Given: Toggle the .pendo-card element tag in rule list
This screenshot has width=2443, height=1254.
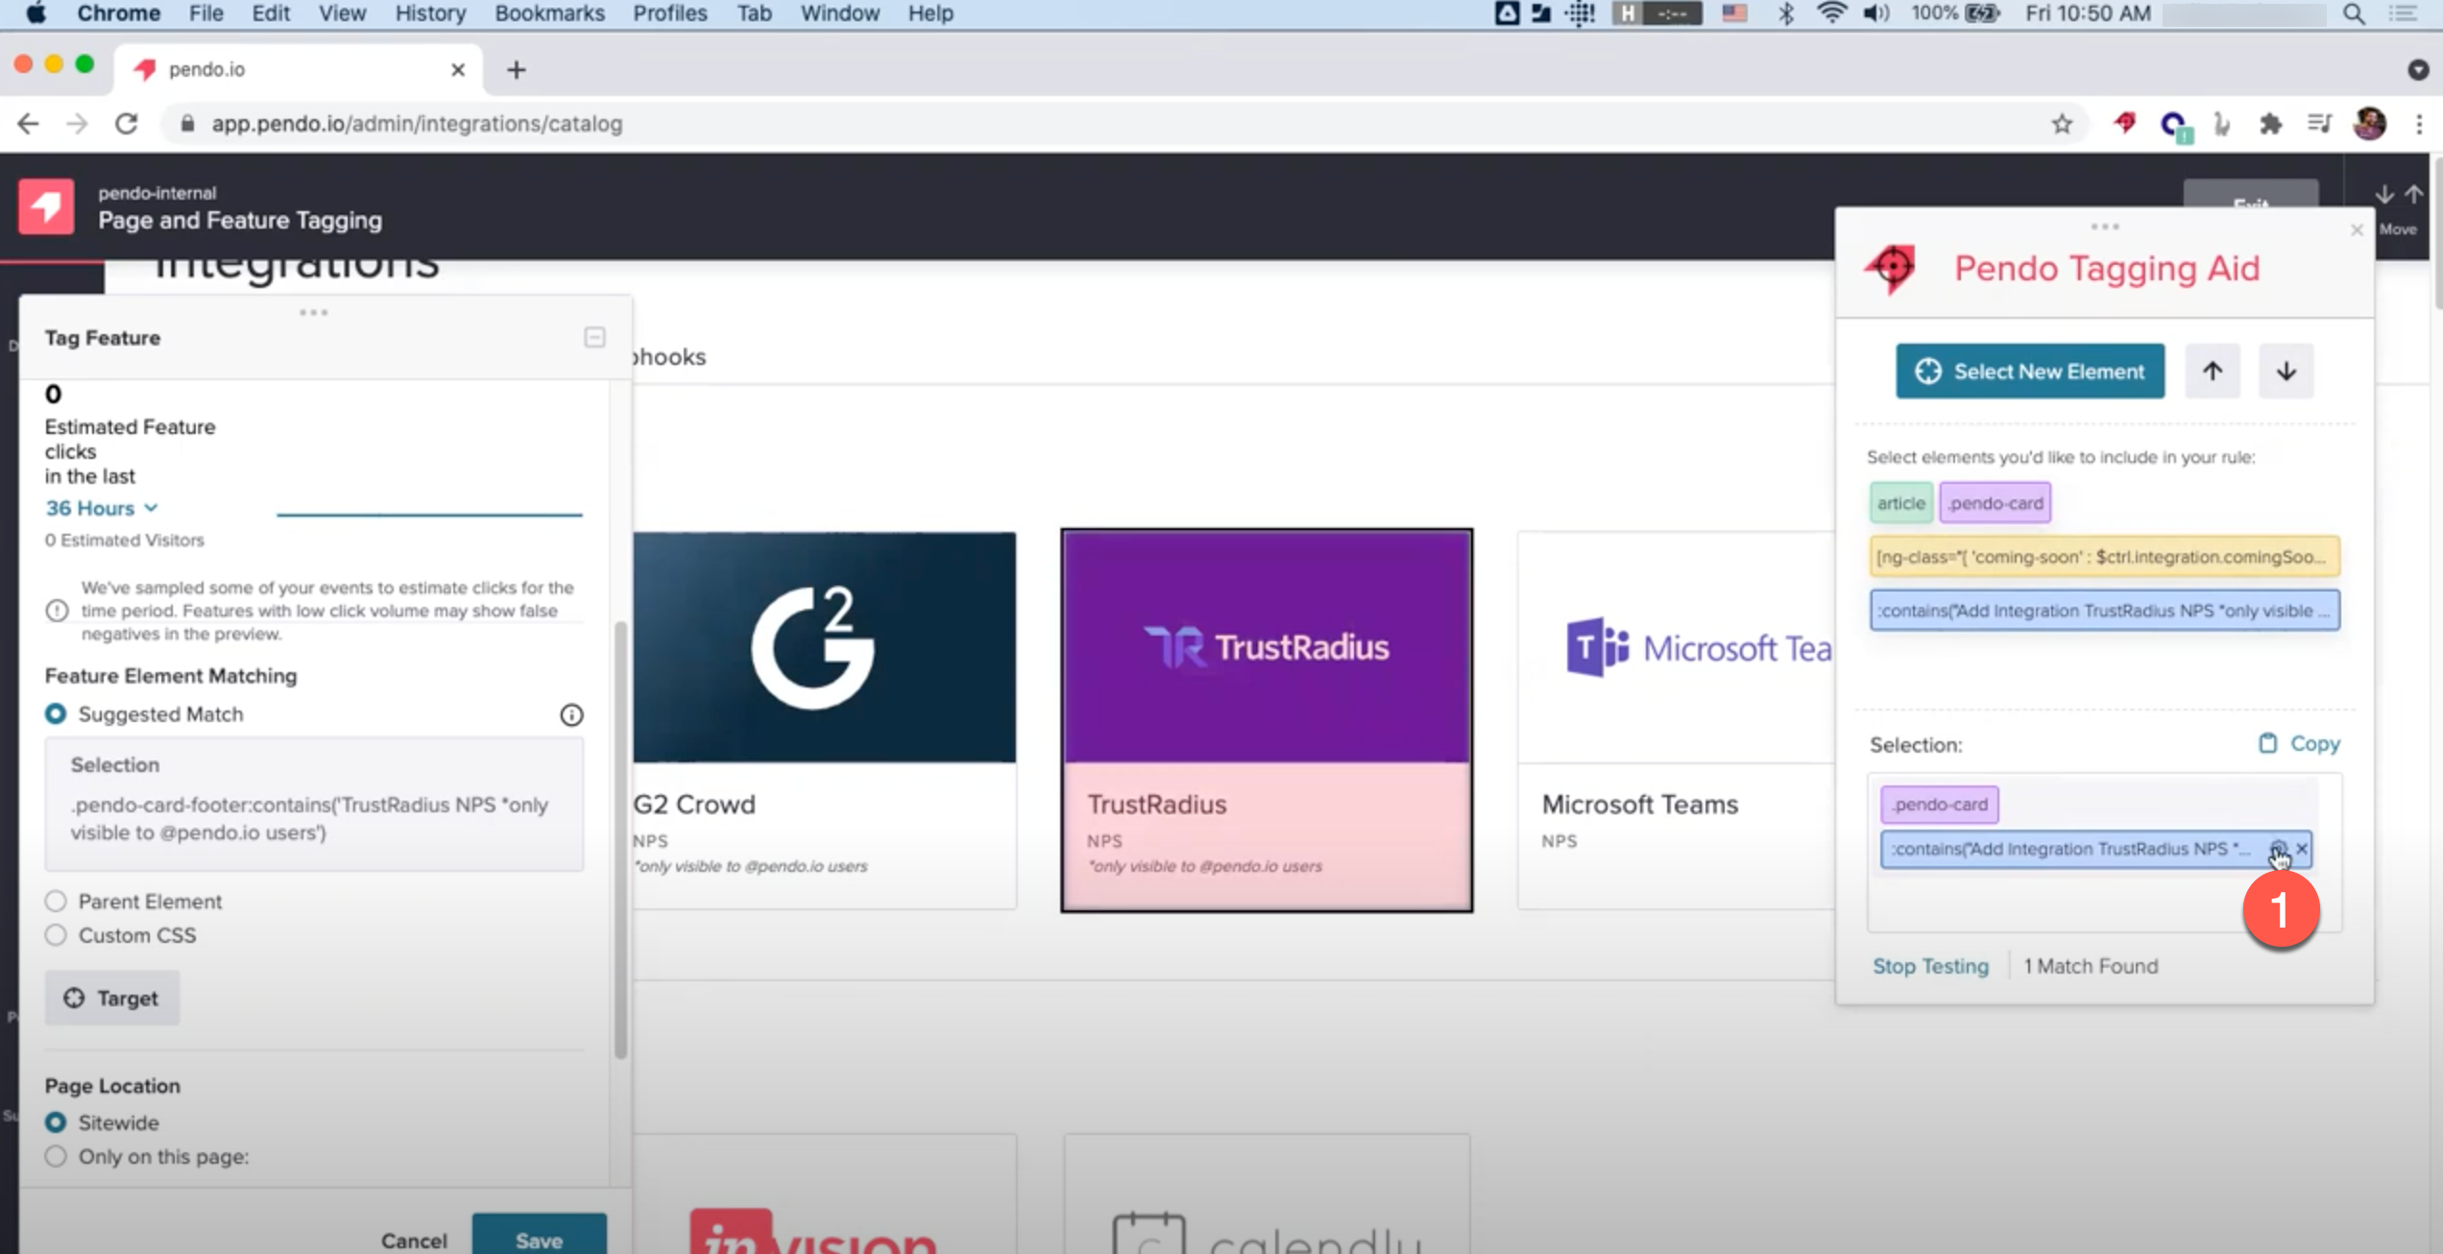Looking at the screenshot, I should click(1995, 503).
